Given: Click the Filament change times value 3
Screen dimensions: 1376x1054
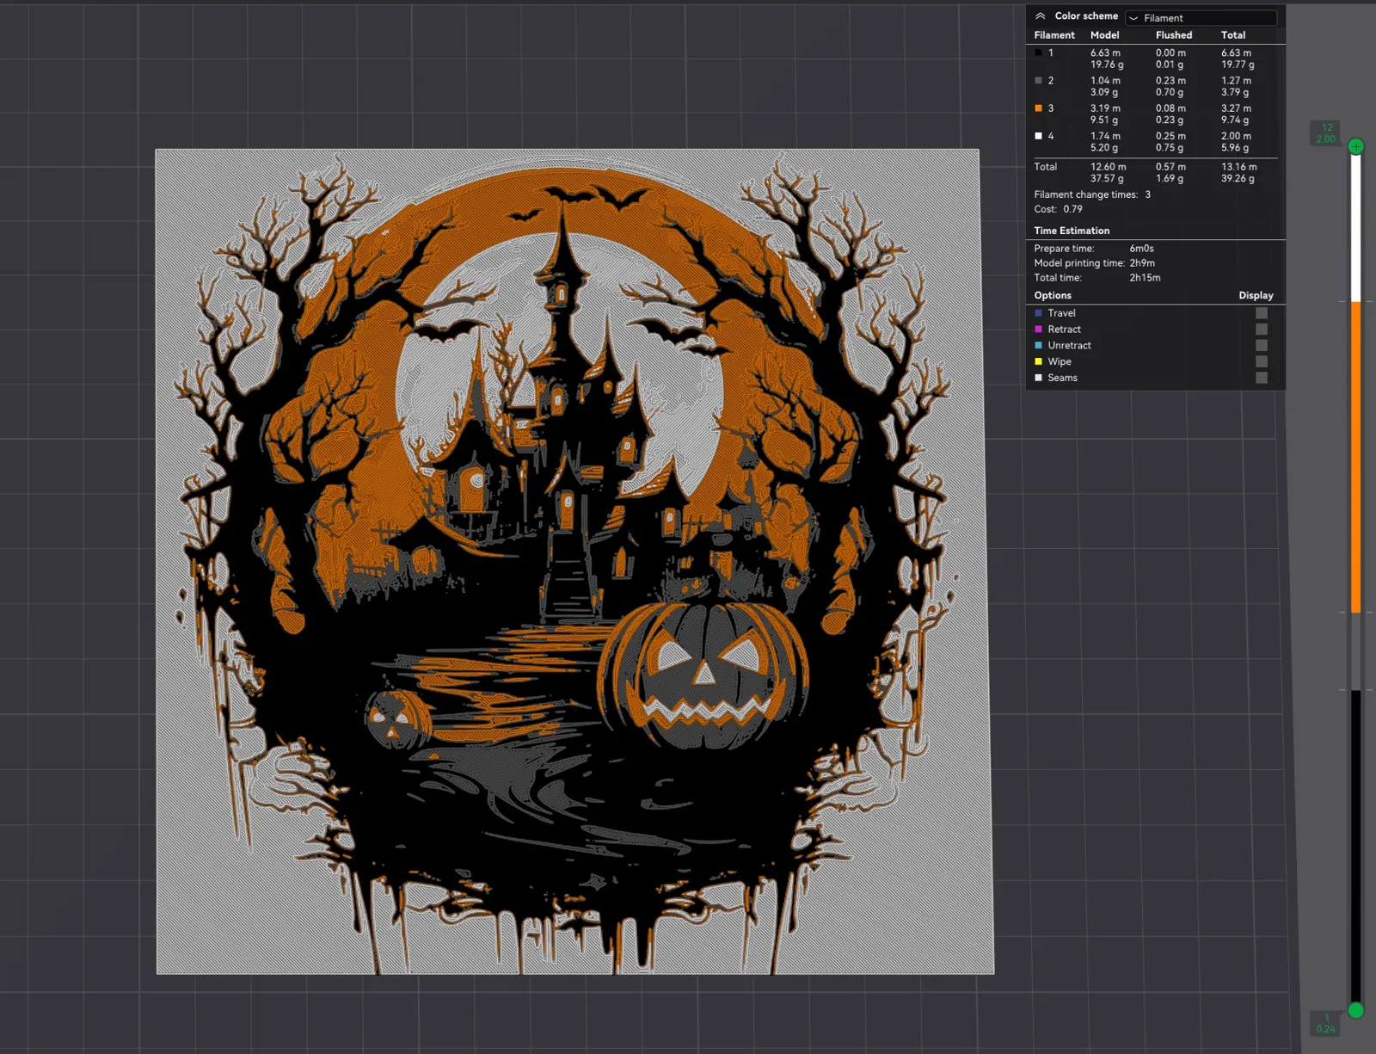Looking at the screenshot, I should [x=1147, y=194].
